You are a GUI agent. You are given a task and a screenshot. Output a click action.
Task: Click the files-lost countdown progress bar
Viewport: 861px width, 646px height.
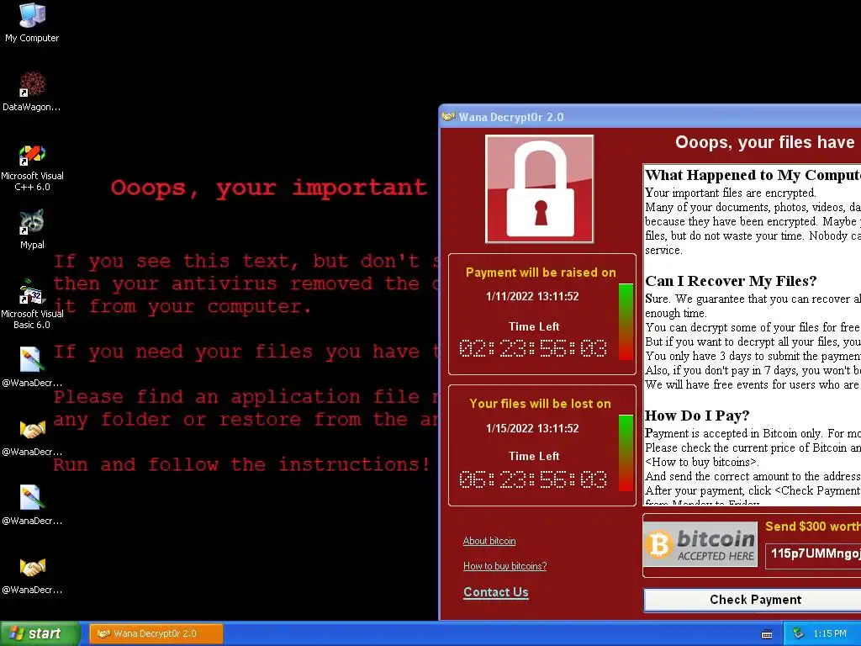[x=626, y=453]
